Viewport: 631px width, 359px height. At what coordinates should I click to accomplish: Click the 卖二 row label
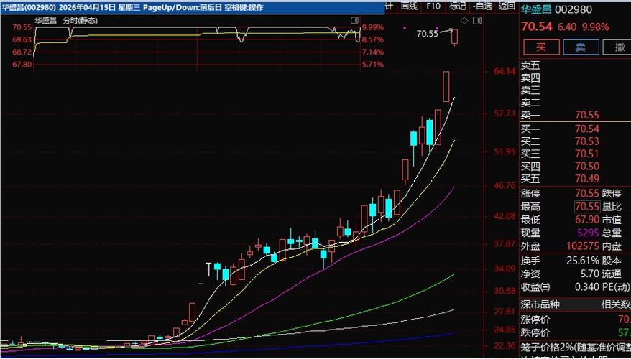coord(531,103)
